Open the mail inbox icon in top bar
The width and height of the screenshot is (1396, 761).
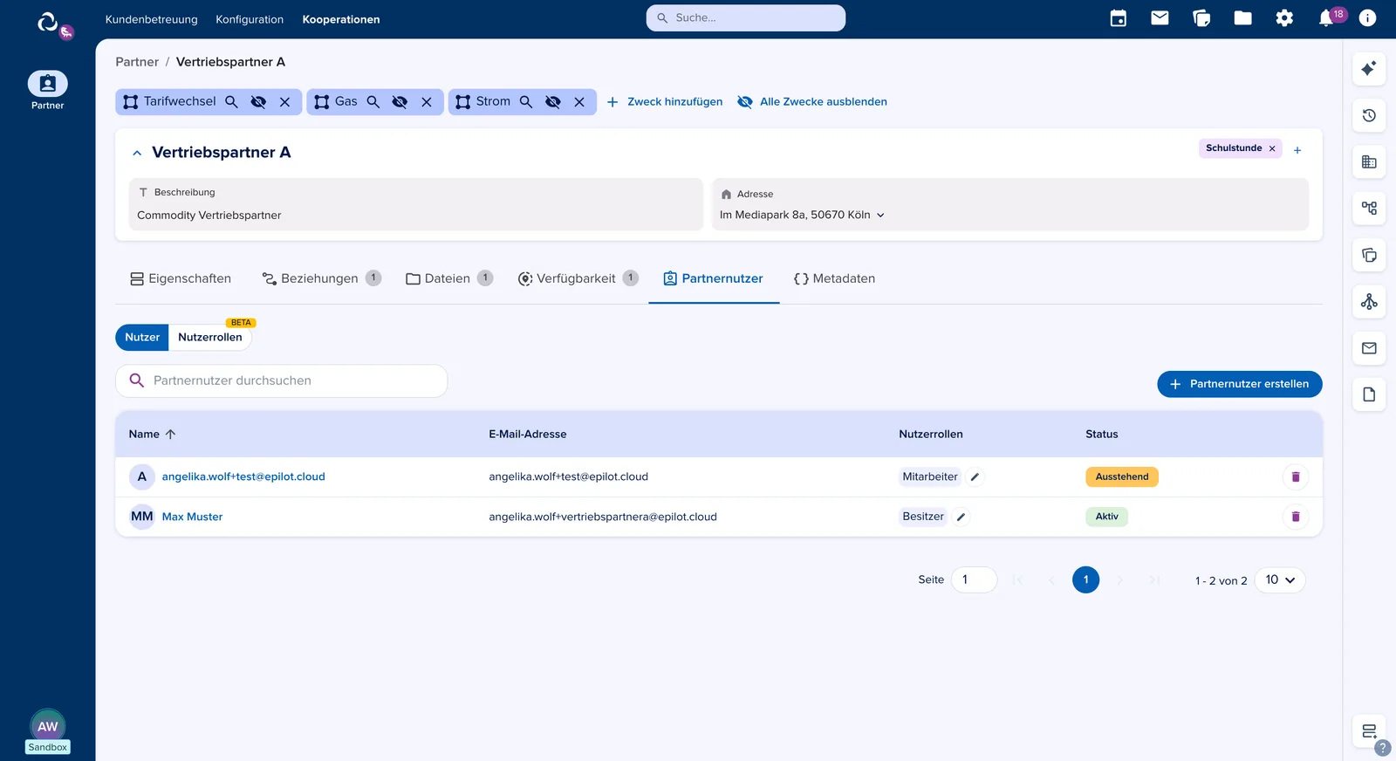(x=1160, y=18)
